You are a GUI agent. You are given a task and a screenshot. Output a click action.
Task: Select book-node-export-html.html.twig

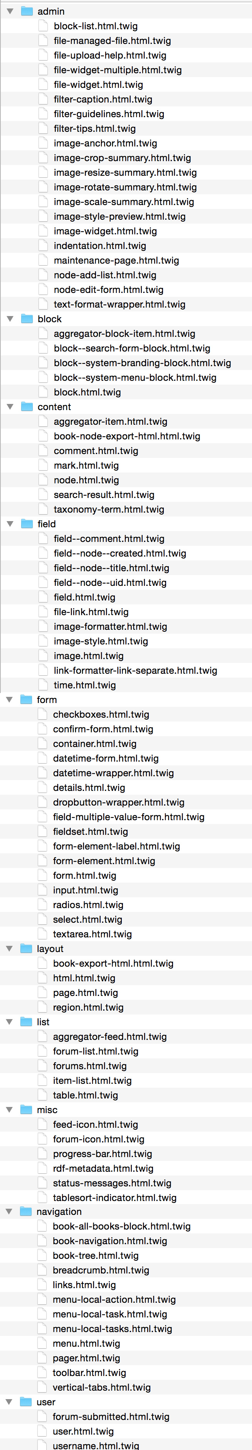pos(127,436)
